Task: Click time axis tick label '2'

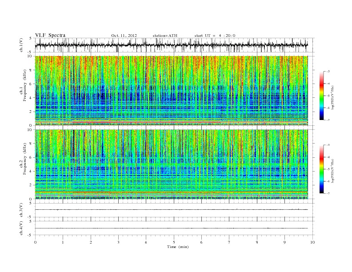Action: click(x=91, y=242)
